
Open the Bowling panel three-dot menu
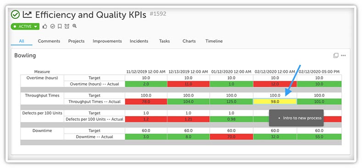click(343, 56)
